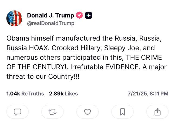
Task: Click the red verified checkmark badge
Action: point(80,16)
